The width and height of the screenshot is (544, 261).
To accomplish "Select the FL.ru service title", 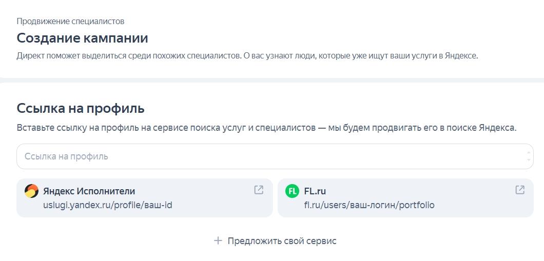I will pos(315,191).
